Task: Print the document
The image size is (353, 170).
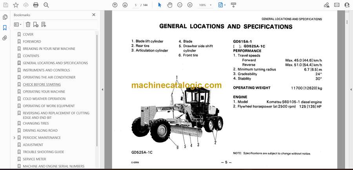Action: pos(36,5)
